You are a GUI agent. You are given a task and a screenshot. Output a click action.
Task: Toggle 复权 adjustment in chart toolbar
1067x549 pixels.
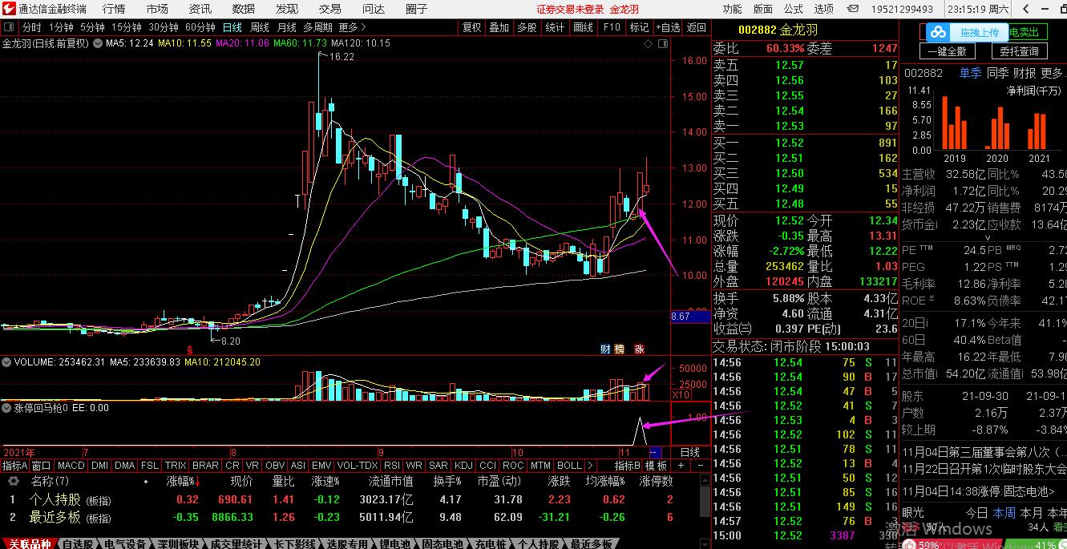472,27
